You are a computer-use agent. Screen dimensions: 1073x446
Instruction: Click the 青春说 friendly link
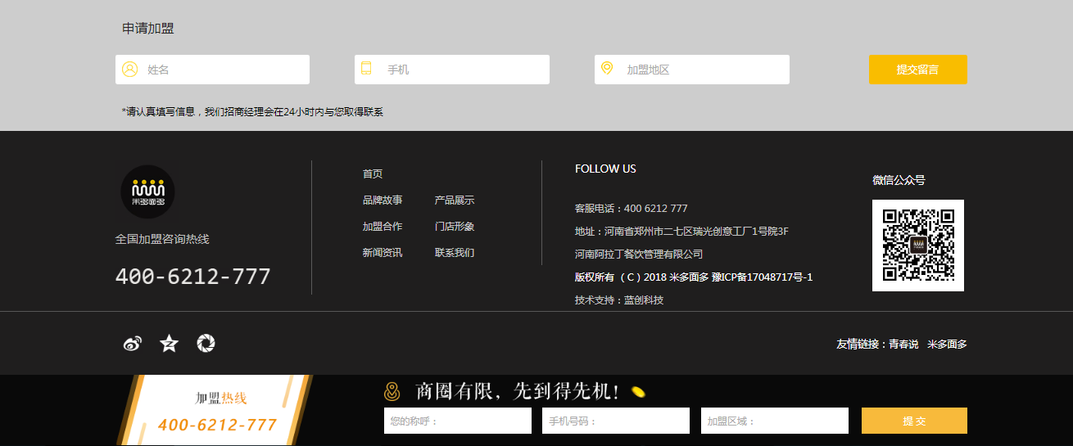903,345
